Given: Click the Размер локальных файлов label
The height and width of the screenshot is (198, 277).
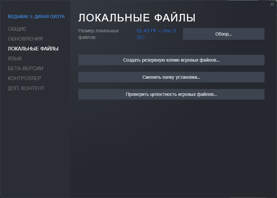Looking at the screenshot, I should [x=99, y=34].
